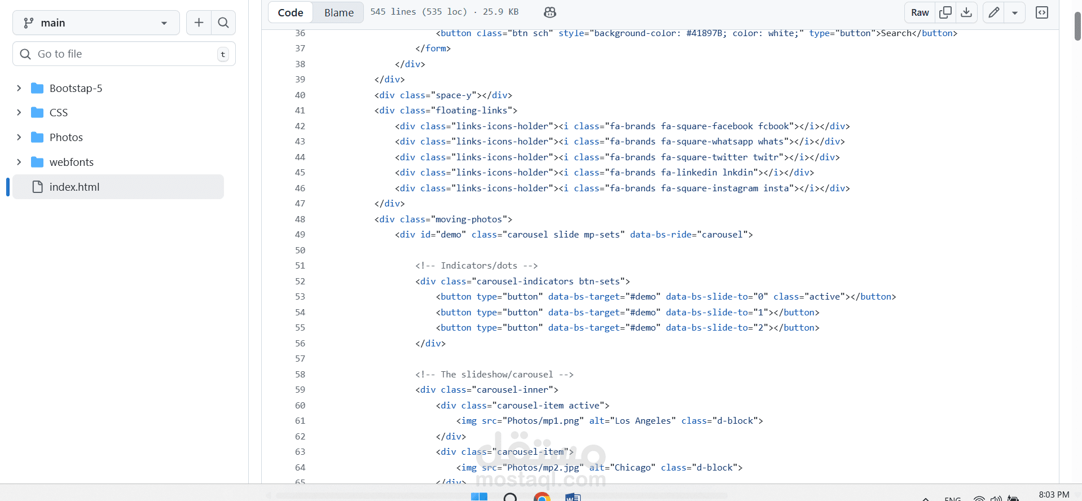Image resolution: width=1082 pixels, height=501 pixels.
Task: Open Copilot icon beside file size
Action: click(549, 12)
